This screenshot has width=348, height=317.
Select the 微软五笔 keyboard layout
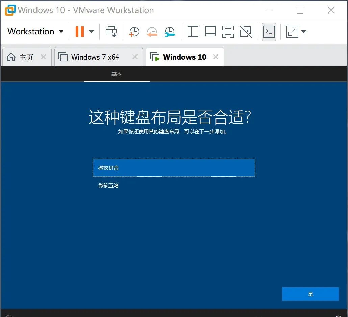(x=108, y=185)
